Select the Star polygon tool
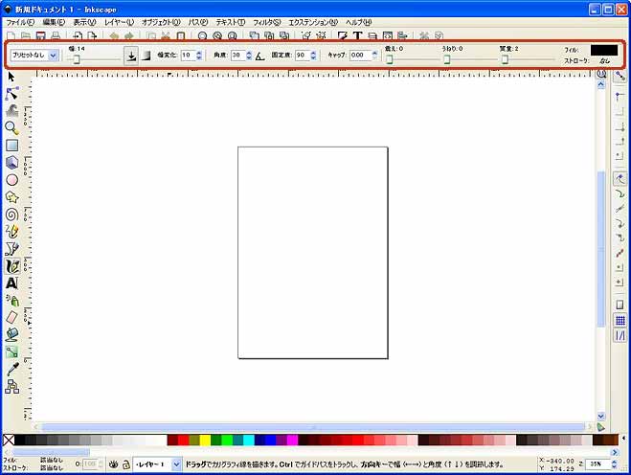This screenshot has width=631, height=475. 11,197
